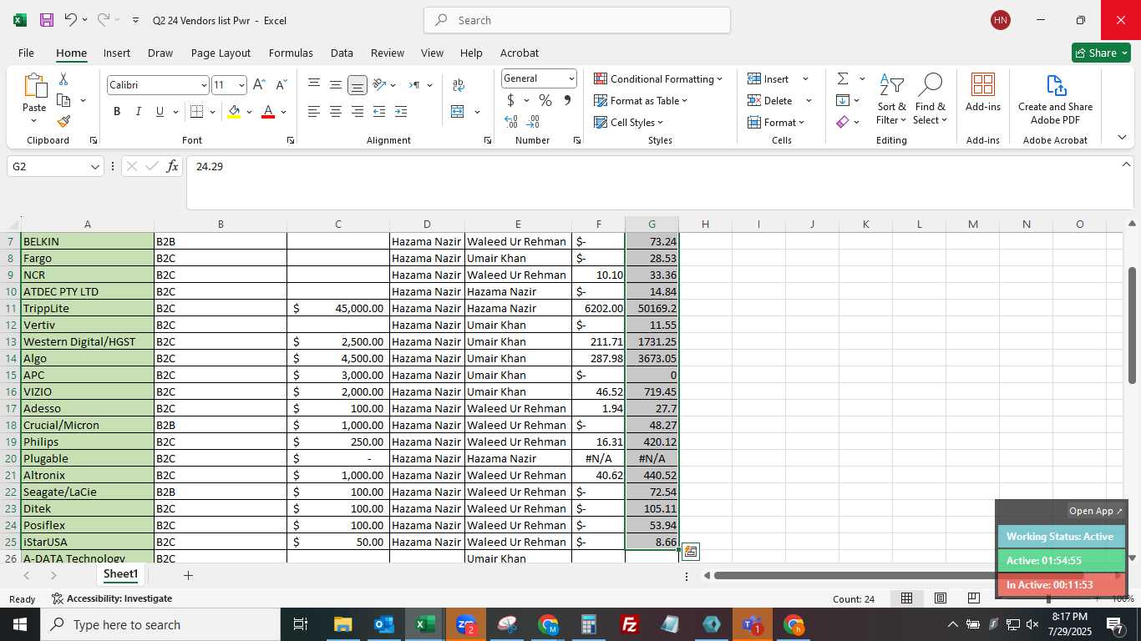The width and height of the screenshot is (1141, 641).
Task: Apply the red Font Color swatch
Action: tap(268, 112)
